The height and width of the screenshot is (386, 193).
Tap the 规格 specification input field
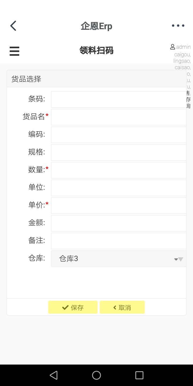pyautogui.click(x=118, y=153)
